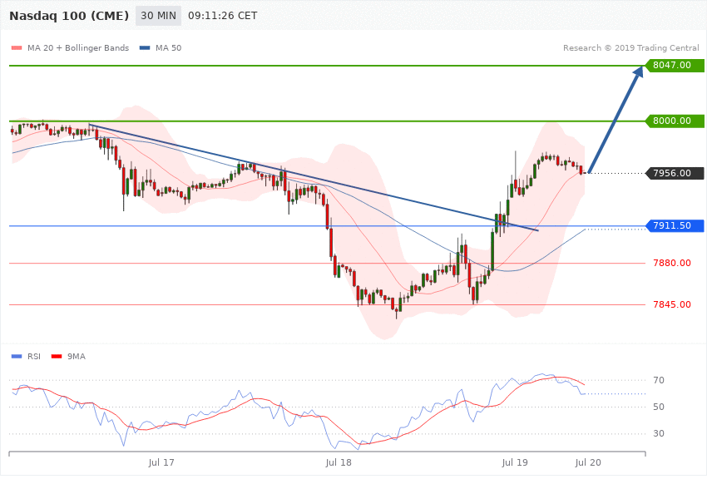The image size is (707, 479).
Task: Click the MA 20 + Bollinger Bands legend swatch
Action: coord(17,47)
